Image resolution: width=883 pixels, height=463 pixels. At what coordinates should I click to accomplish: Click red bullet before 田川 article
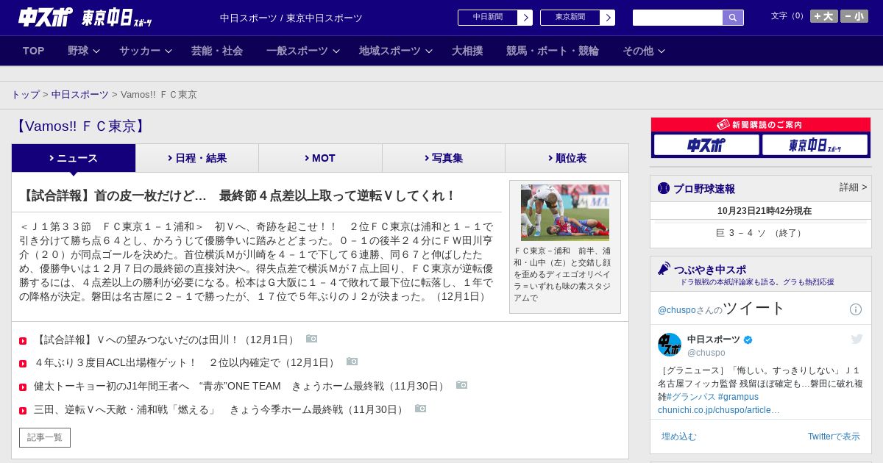pos(23,340)
